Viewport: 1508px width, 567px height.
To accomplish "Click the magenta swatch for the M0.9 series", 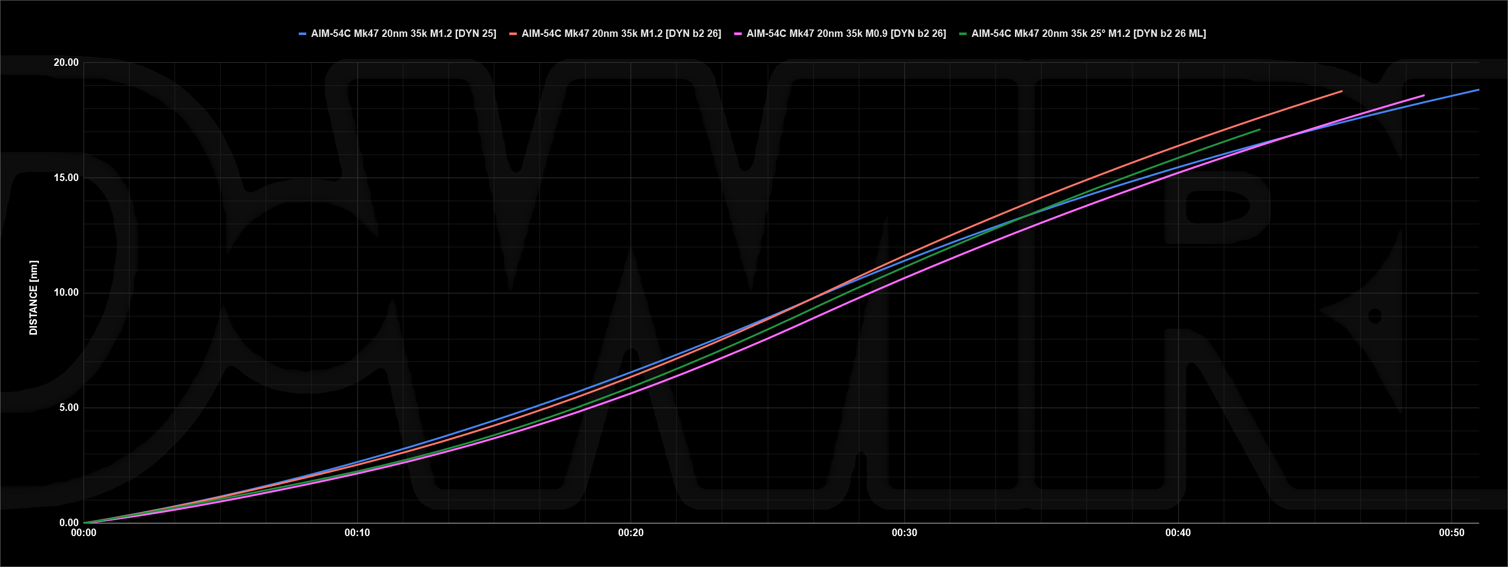I will click(738, 34).
